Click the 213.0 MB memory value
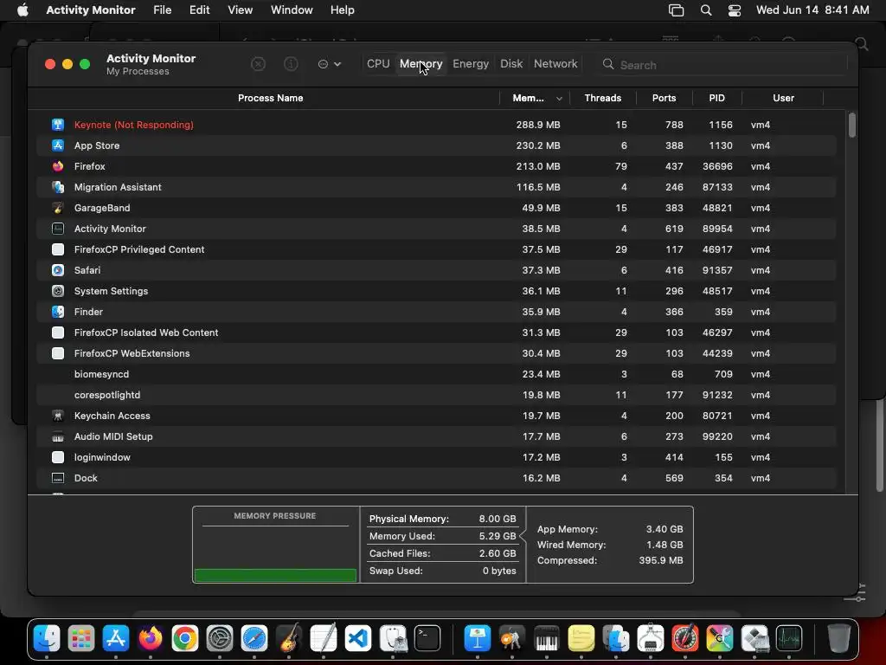 click(x=538, y=166)
